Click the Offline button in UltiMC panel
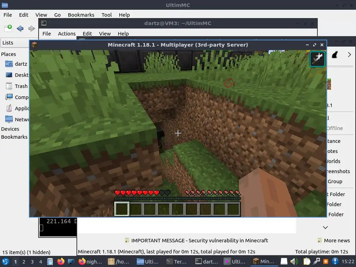 [x=335, y=128]
